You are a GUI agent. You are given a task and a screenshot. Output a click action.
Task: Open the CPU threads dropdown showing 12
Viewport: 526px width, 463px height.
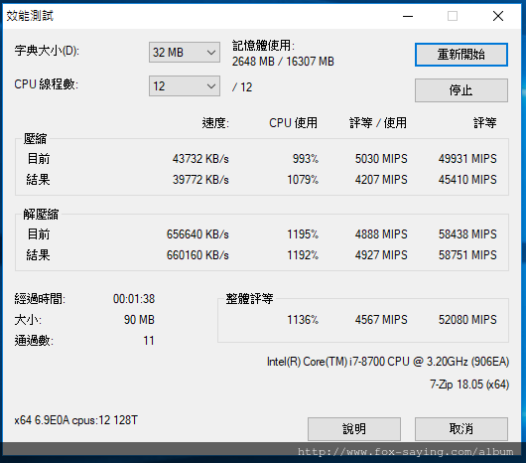(x=185, y=86)
